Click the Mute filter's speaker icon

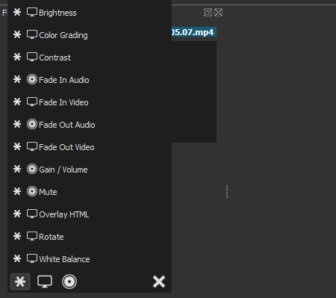pyautogui.click(x=32, y=191)
